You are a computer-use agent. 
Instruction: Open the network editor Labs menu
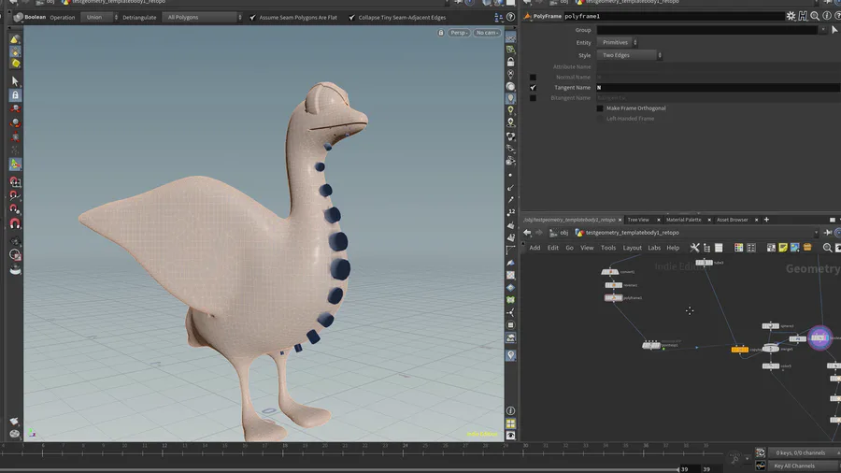(654, 248)
